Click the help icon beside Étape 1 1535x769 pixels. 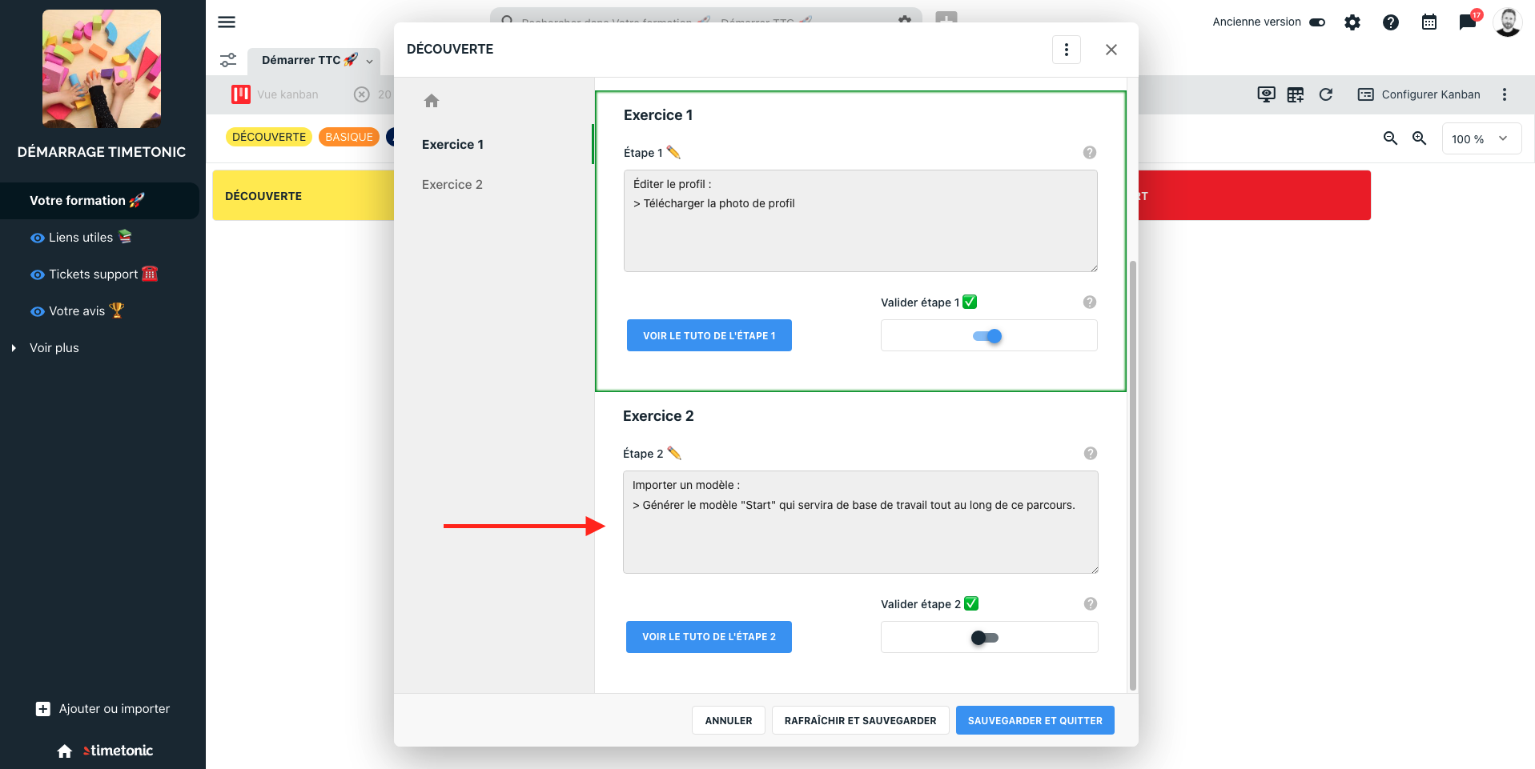(1090, 152)
